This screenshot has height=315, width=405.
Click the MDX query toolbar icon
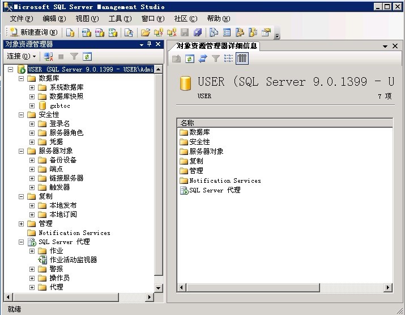coord(86,32)
